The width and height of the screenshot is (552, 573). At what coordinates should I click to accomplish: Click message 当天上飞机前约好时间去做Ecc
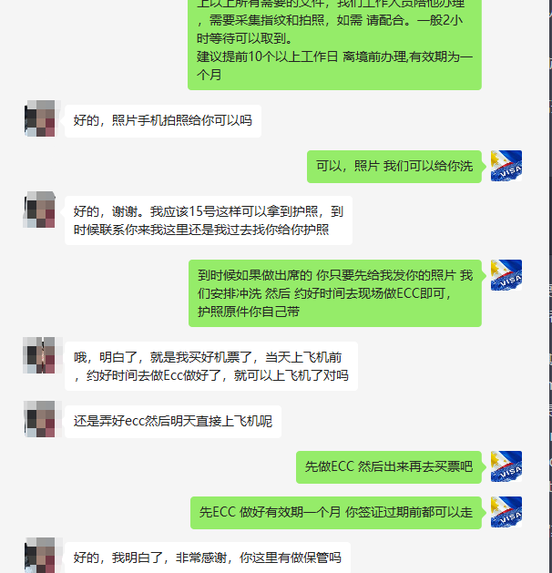tap(211, 366)
